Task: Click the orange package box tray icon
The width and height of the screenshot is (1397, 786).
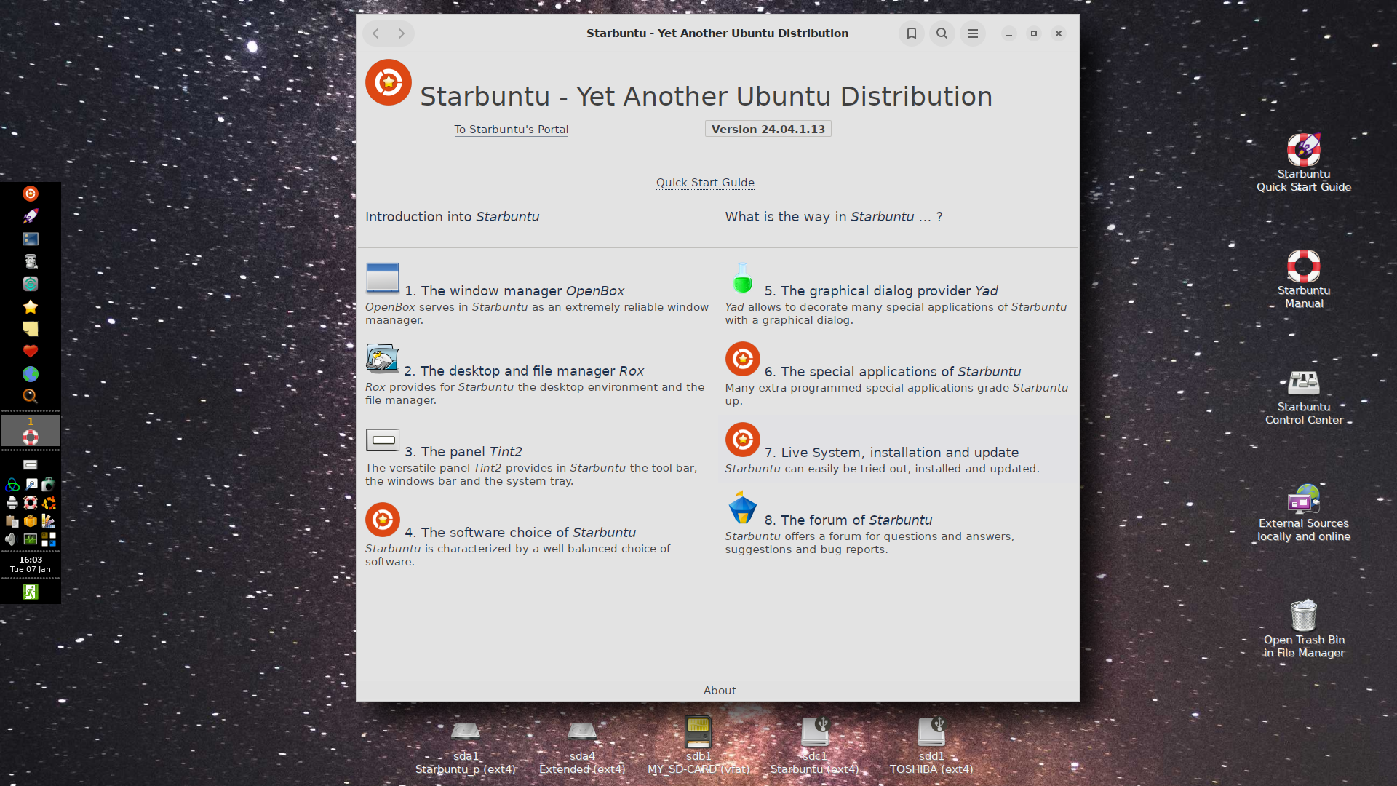Action: [31, 521]
